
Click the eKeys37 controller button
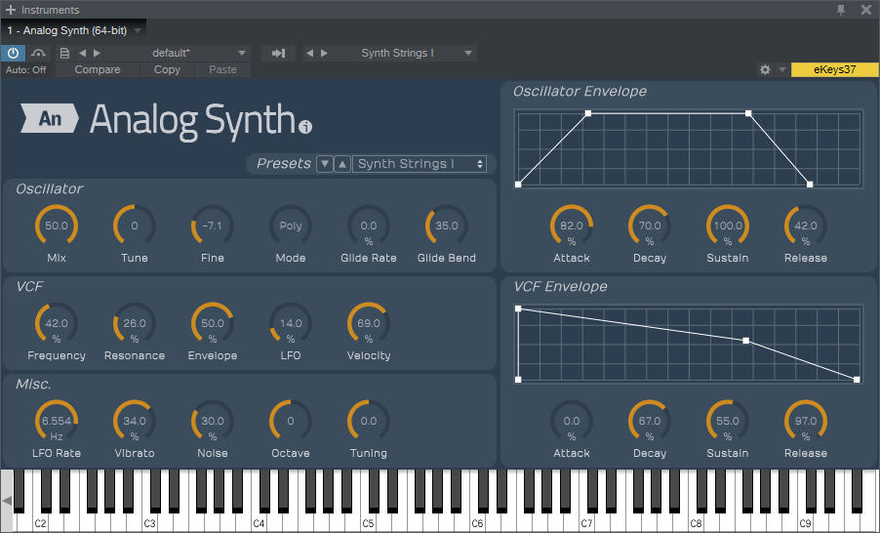click(834, 69)
